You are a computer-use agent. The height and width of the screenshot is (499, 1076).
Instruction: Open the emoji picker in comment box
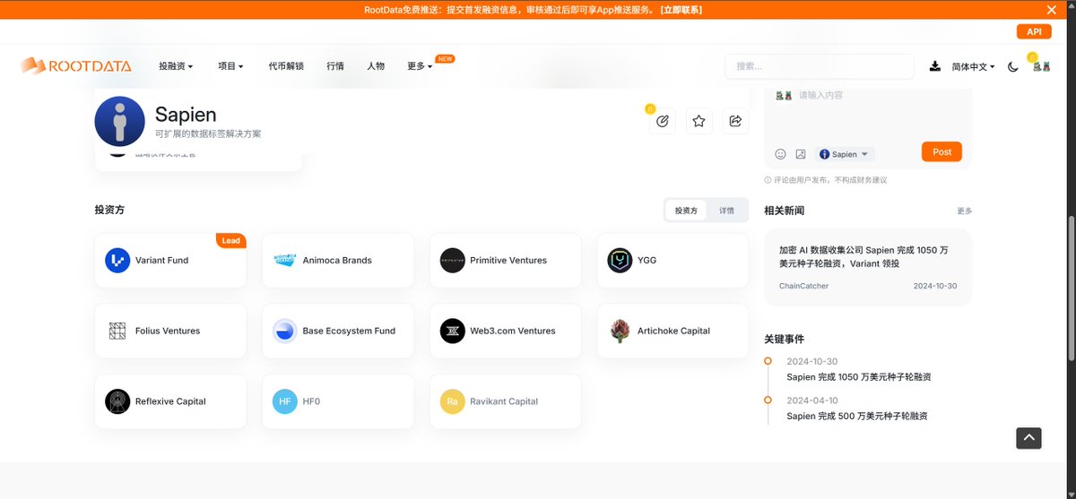pos(780,154)
